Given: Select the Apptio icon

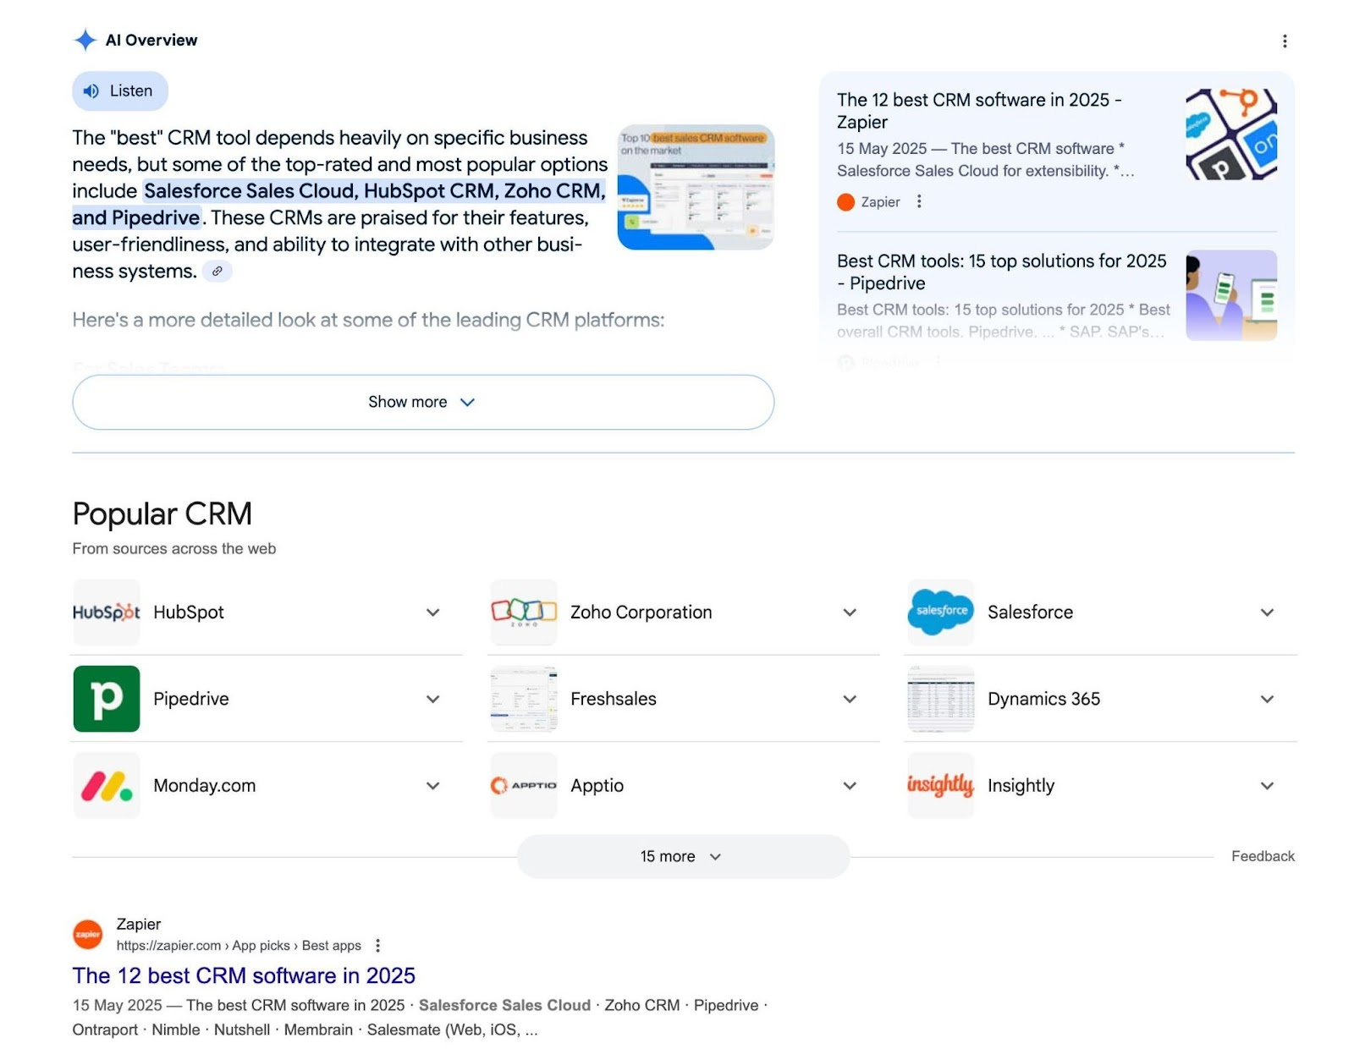Looking at the screenshot, I should [x=523, y=786].
